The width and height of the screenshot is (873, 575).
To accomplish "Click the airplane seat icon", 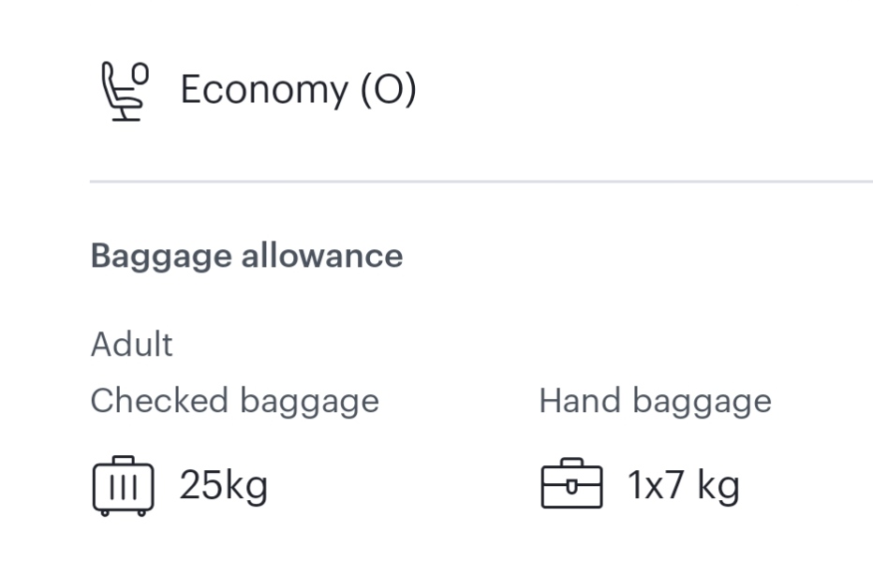I will click(x=126, y=91).
